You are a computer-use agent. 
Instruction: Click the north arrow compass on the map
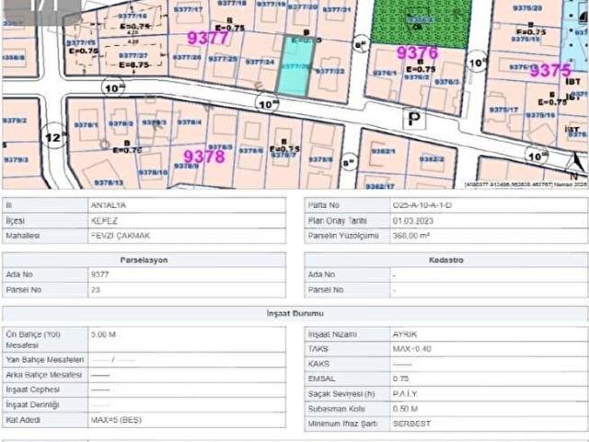click(x=575, y=166)
